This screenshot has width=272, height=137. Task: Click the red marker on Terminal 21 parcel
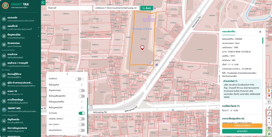(142, 48)
